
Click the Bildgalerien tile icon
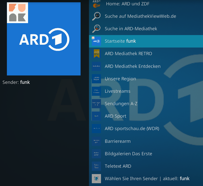tap(96, 154)
